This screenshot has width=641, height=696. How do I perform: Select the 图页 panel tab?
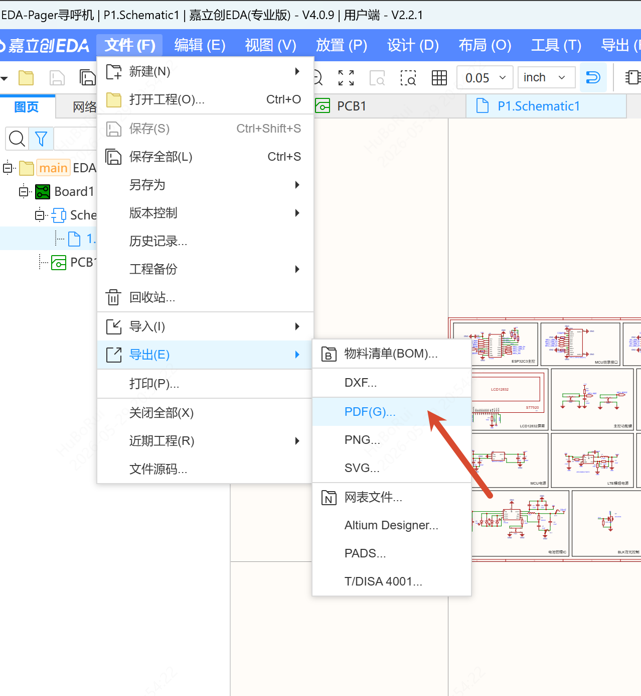click(x=27, y=106)
